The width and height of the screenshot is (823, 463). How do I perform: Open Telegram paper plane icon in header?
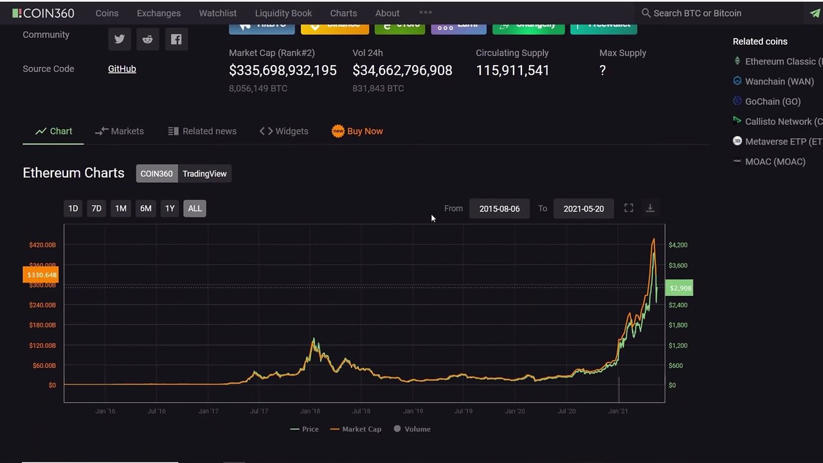815,13
